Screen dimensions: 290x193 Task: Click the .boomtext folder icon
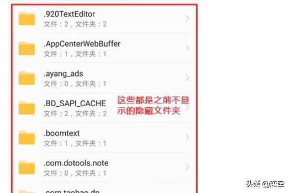[x=27, y=138]
